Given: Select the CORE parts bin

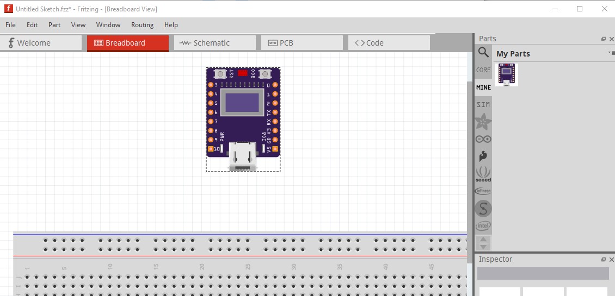Looking at the screenshot, I should pos(483,70).
